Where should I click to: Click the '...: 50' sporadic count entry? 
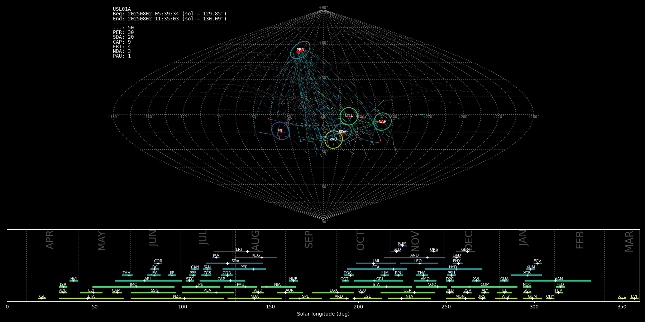click(123, 28)
